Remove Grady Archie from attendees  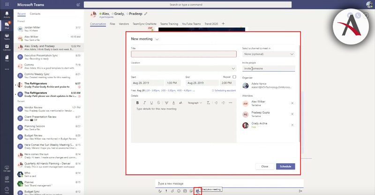(x=292, y=125)
